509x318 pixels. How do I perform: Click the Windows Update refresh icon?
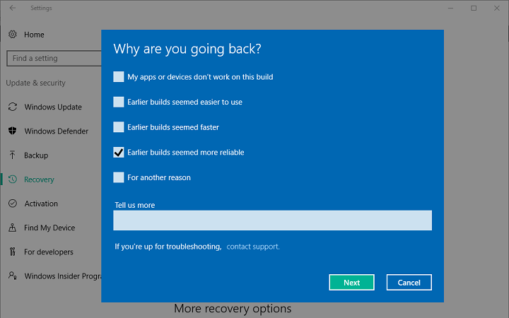(12, 107)
